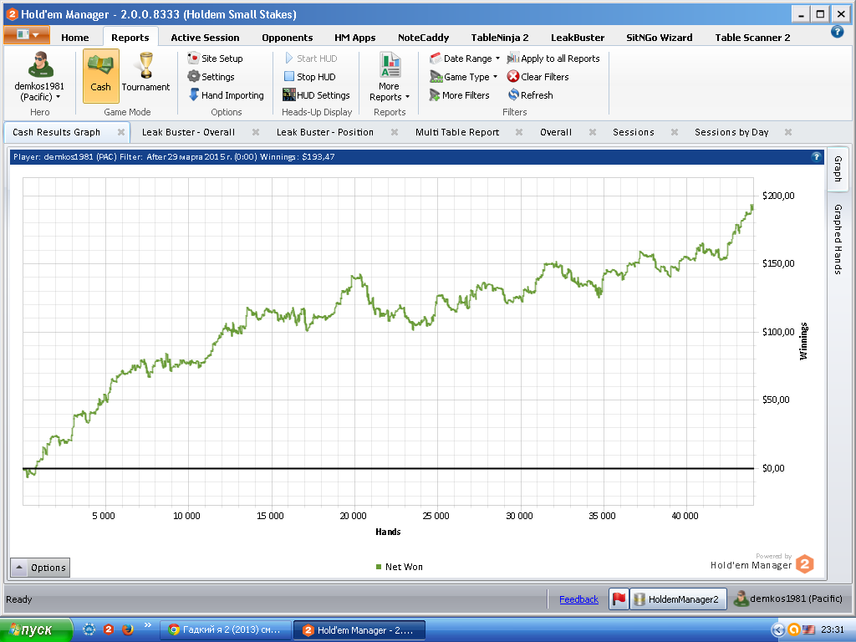Click Apply to all Reports
Image resolution: width=856 pixels, height=642 pixels.
click(x=553, y=59)
